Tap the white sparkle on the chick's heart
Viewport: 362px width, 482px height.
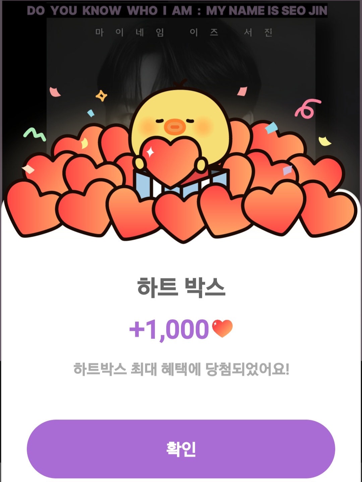(150, 152)
